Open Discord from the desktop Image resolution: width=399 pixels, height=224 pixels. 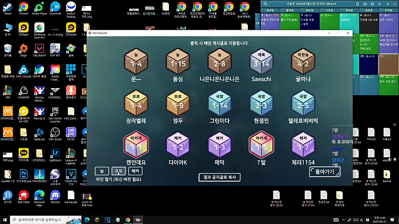[55, 197]
